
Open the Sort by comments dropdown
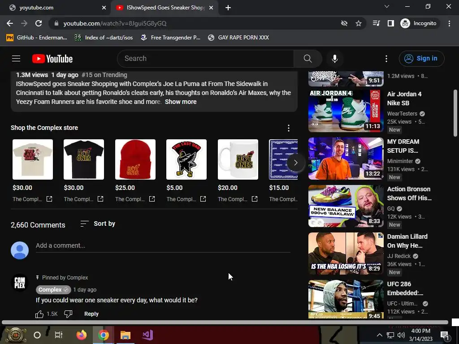[x=98, y=224]
